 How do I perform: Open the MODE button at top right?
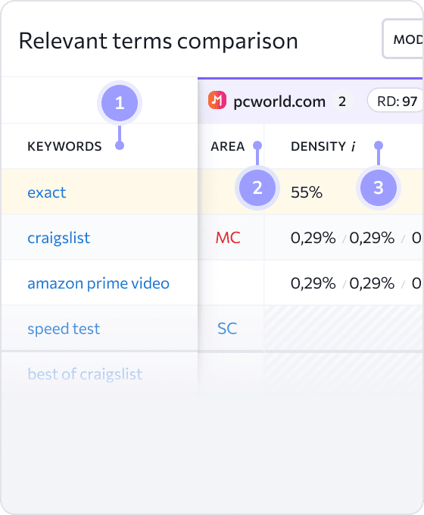403,39
